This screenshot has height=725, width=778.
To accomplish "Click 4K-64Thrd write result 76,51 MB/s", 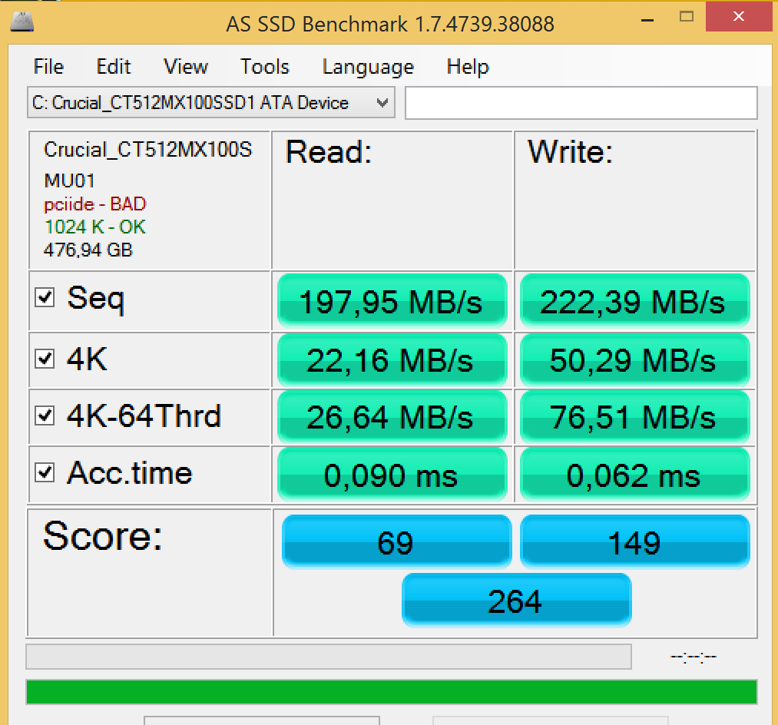I will pos(634,417).
